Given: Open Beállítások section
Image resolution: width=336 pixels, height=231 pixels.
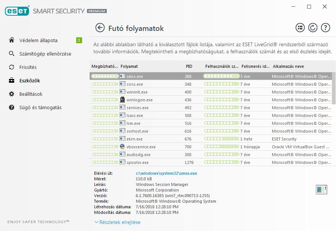Looking at the screenshot, I should click(31, 94).
